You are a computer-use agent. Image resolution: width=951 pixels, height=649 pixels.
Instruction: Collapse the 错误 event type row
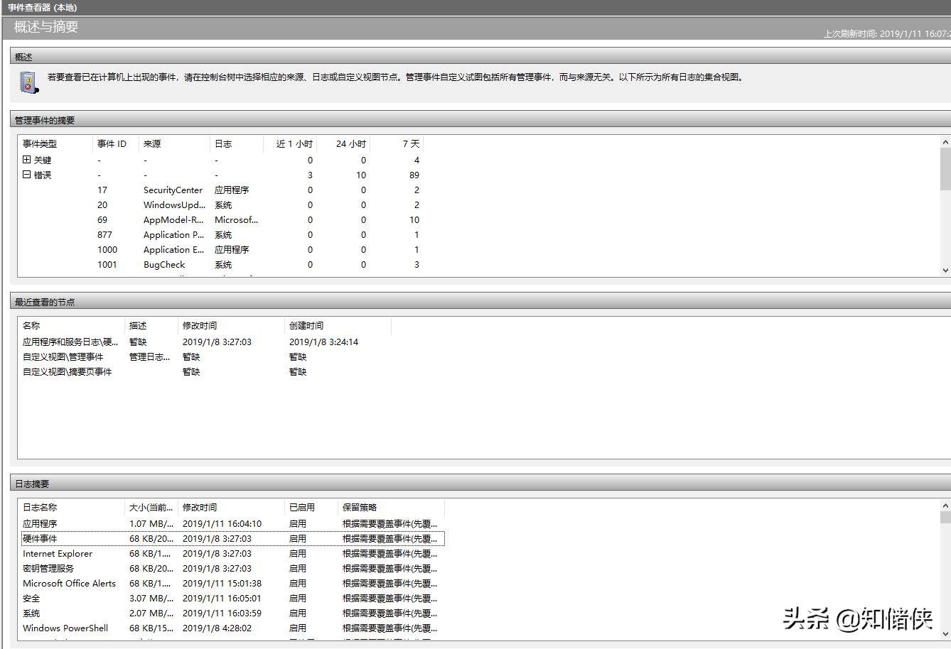[x=27, y=175]
